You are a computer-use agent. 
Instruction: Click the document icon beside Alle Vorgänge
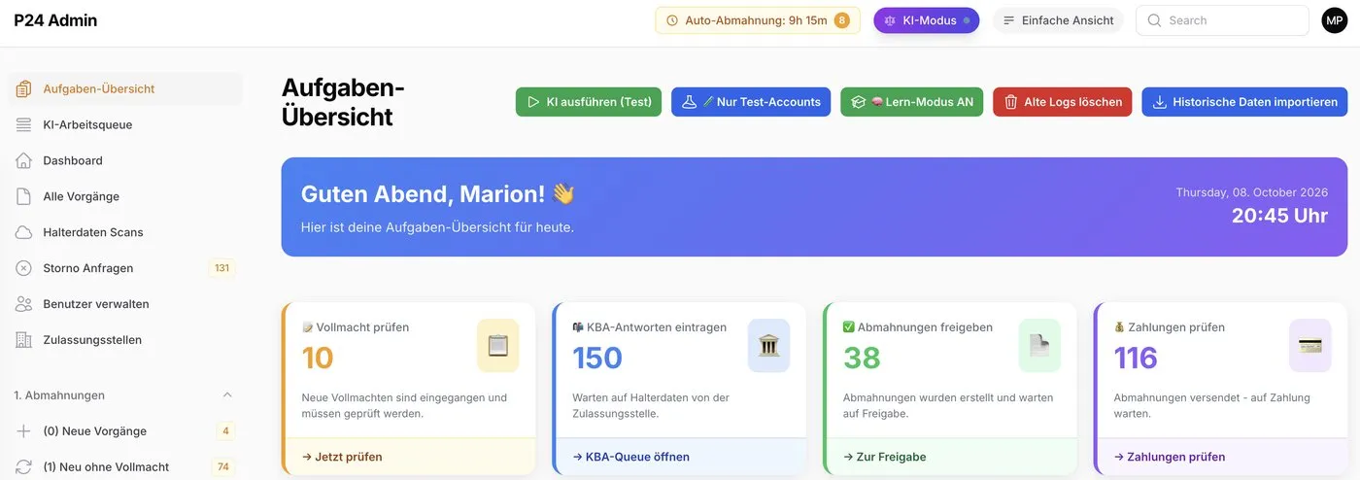click(x=24, y=196)
